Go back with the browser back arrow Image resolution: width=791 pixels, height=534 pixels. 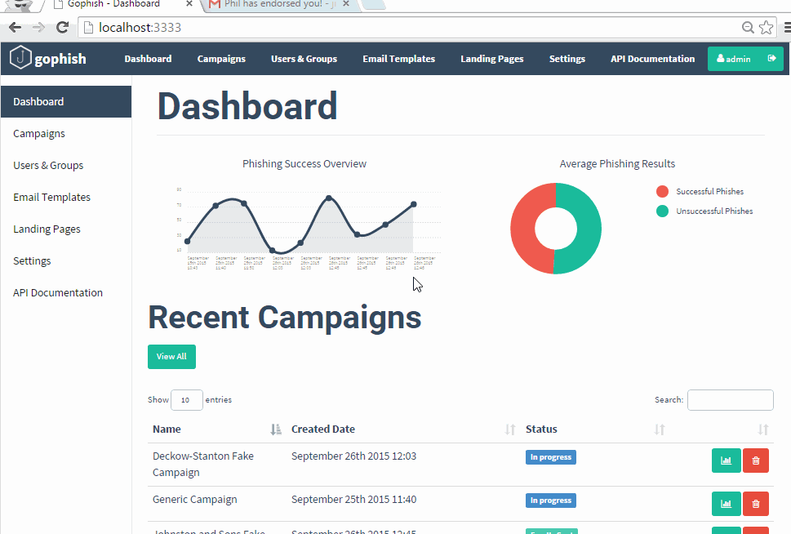click(16, 27)
